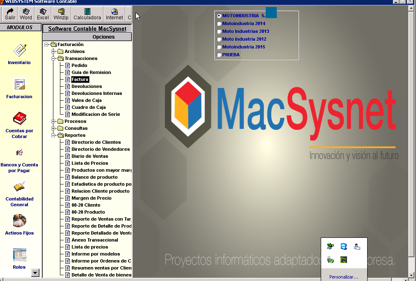Open the Inventario module icon
Viewport: 416px width, 281px height.
[x=19, y=51]
